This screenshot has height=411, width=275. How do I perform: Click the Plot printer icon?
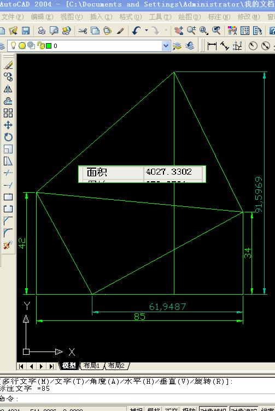point(42,31)
